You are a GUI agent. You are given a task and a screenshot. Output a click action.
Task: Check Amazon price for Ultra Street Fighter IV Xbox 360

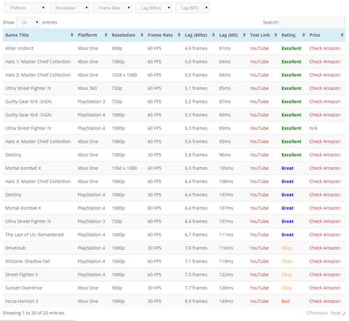click(x=325, y=88)
